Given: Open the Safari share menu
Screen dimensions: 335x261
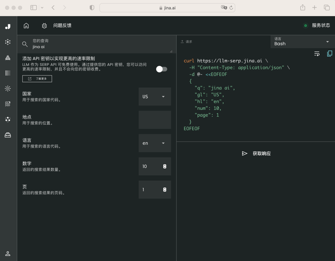Looking at the screenshot, I should (x=302, y=7).
